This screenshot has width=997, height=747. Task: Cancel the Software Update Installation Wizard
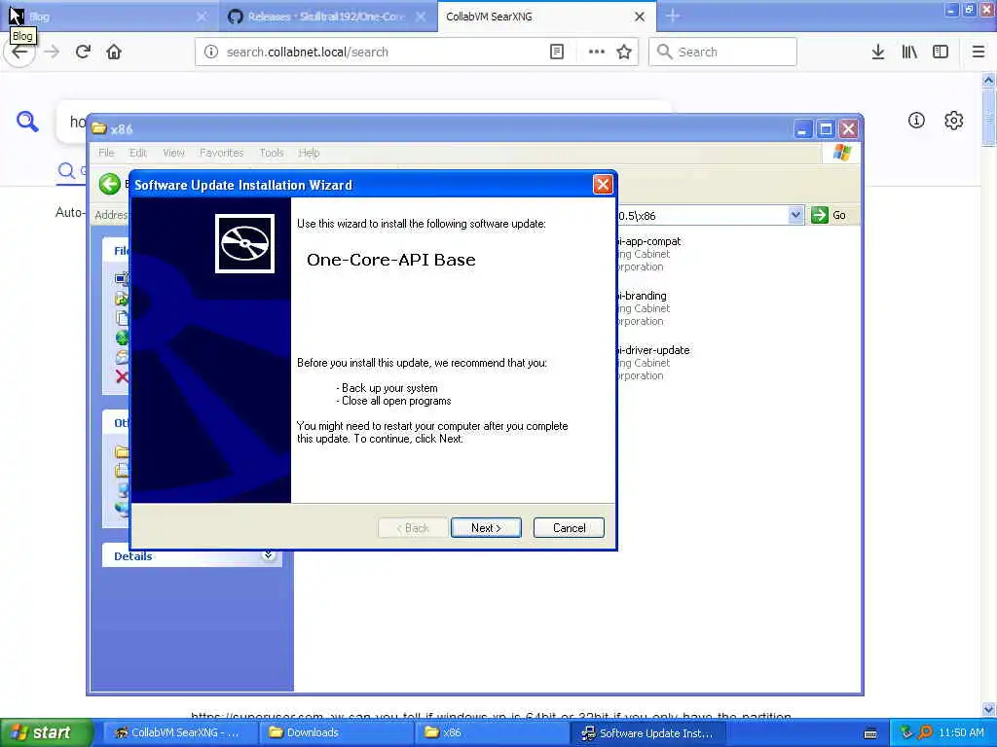click(x=569, y=528)
